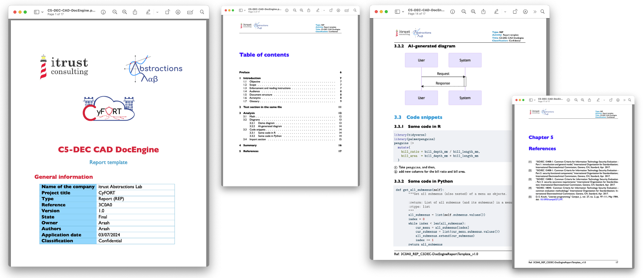Show Markup toolbar in Page 1 window
The image size is (643, 278).
click(178, 12)
